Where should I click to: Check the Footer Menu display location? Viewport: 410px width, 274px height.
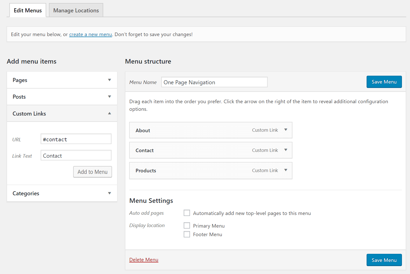187,234
